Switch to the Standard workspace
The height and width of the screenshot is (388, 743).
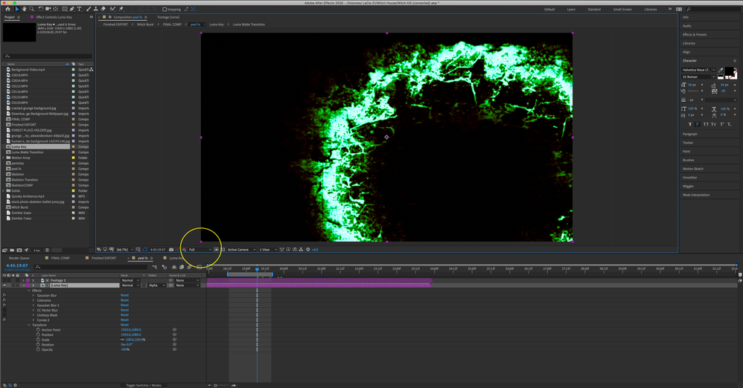coord(594,10)
